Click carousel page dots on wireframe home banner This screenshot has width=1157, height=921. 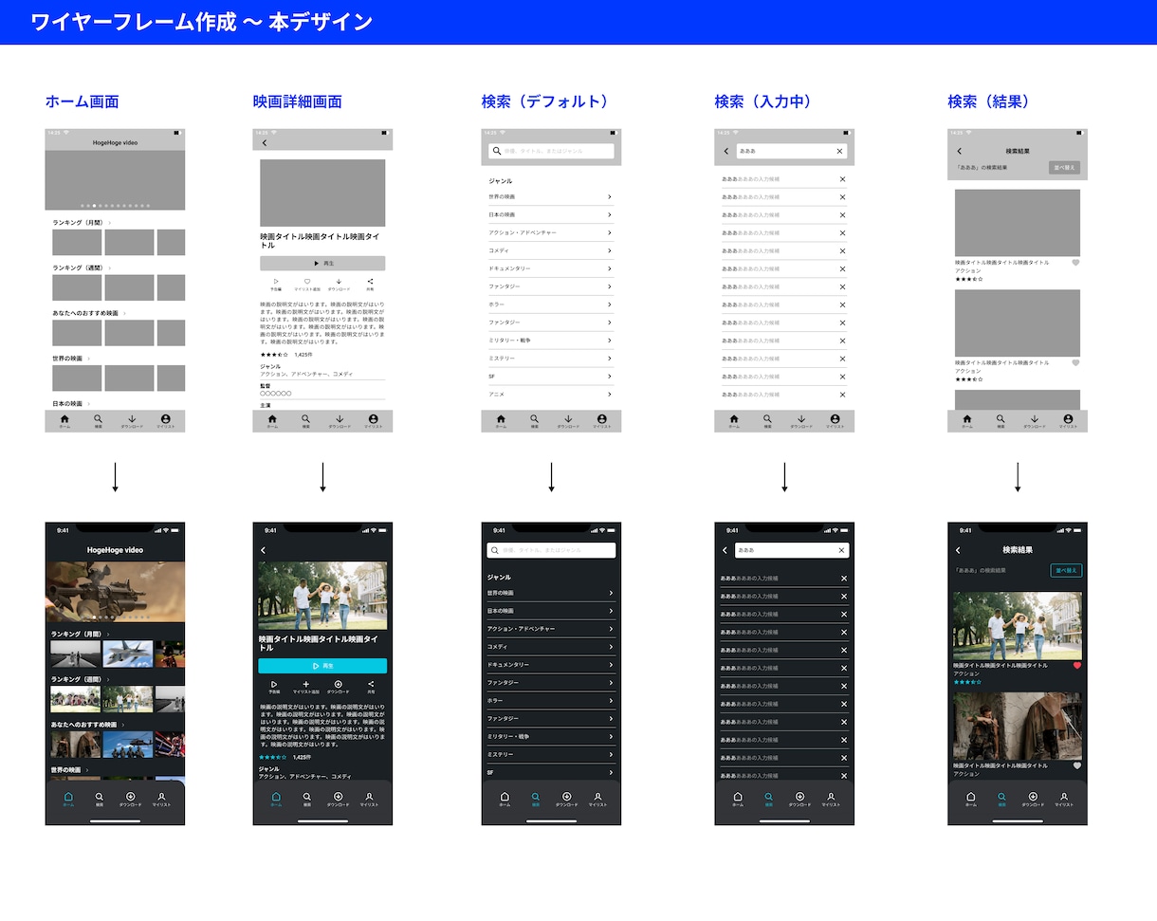coord(115,205)
